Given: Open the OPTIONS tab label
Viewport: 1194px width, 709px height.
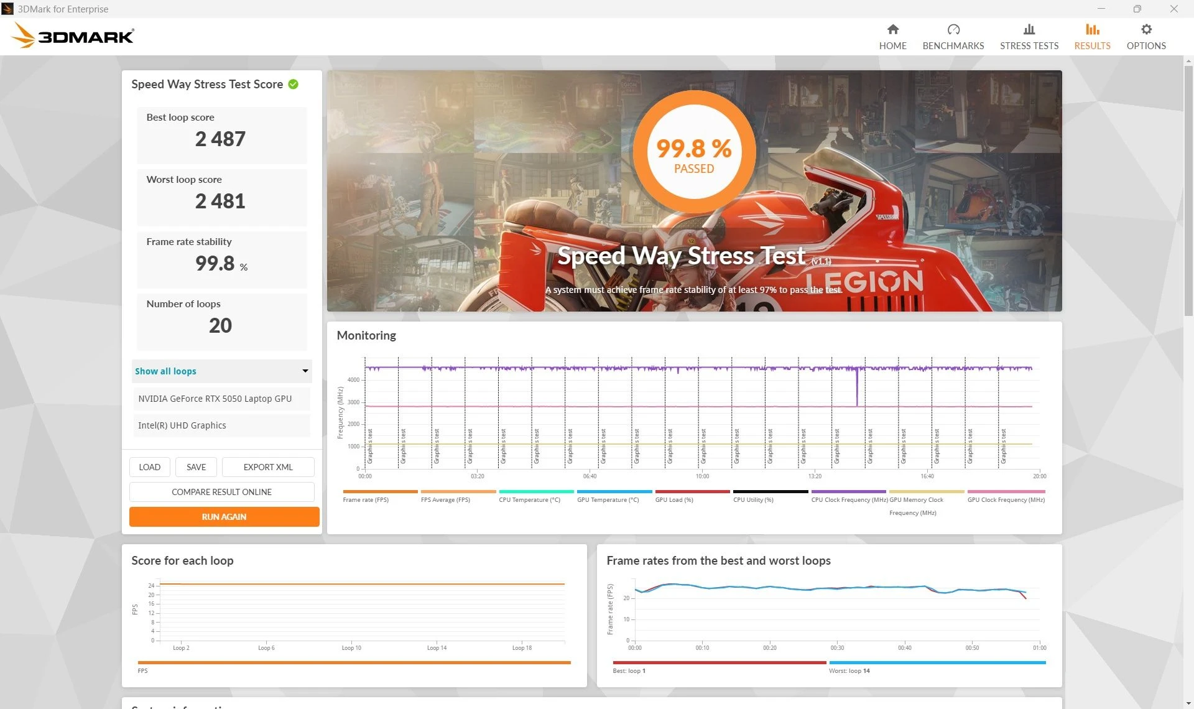Looking at the screenshot, I should pyautogui.click(x=1145, y=46).
